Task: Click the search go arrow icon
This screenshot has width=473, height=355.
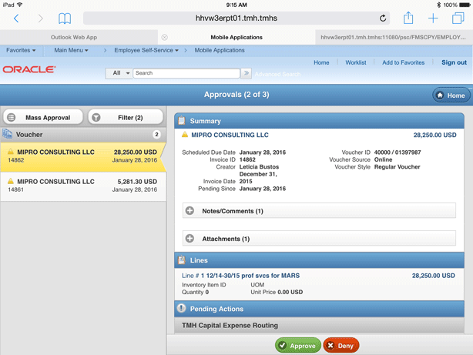Action: (246, 73)
